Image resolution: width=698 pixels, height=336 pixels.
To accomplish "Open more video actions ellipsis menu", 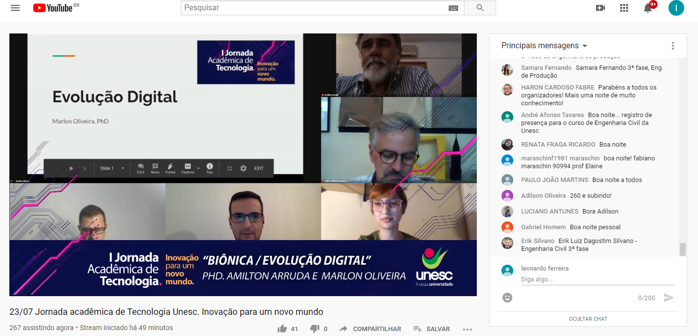I will pos(467,329).
